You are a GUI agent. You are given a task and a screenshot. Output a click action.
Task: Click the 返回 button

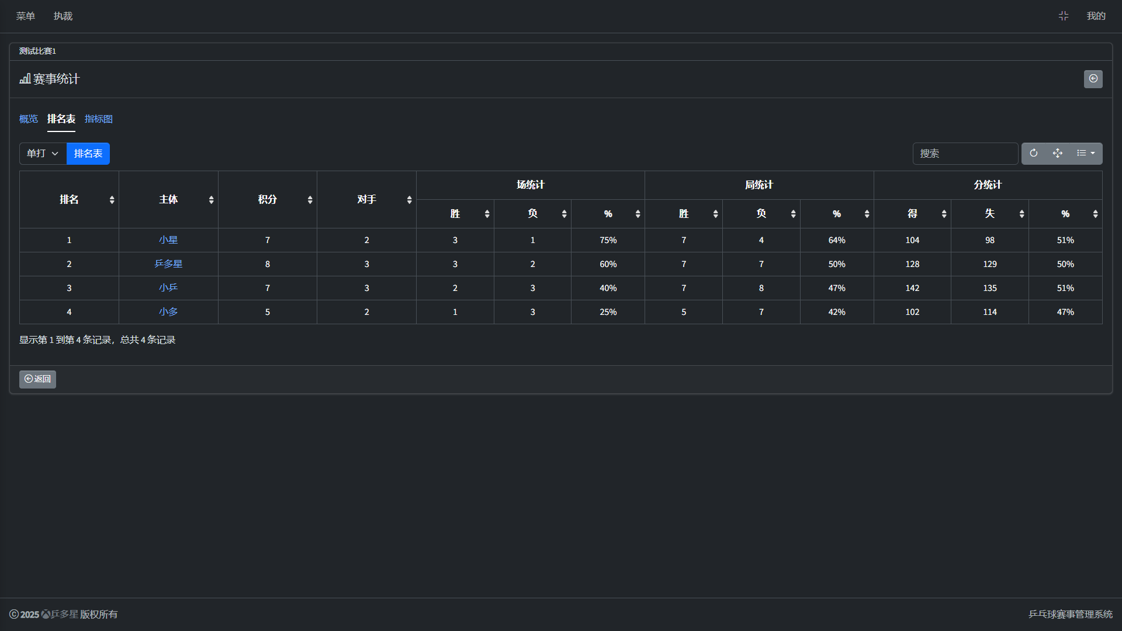click(37, 379)
